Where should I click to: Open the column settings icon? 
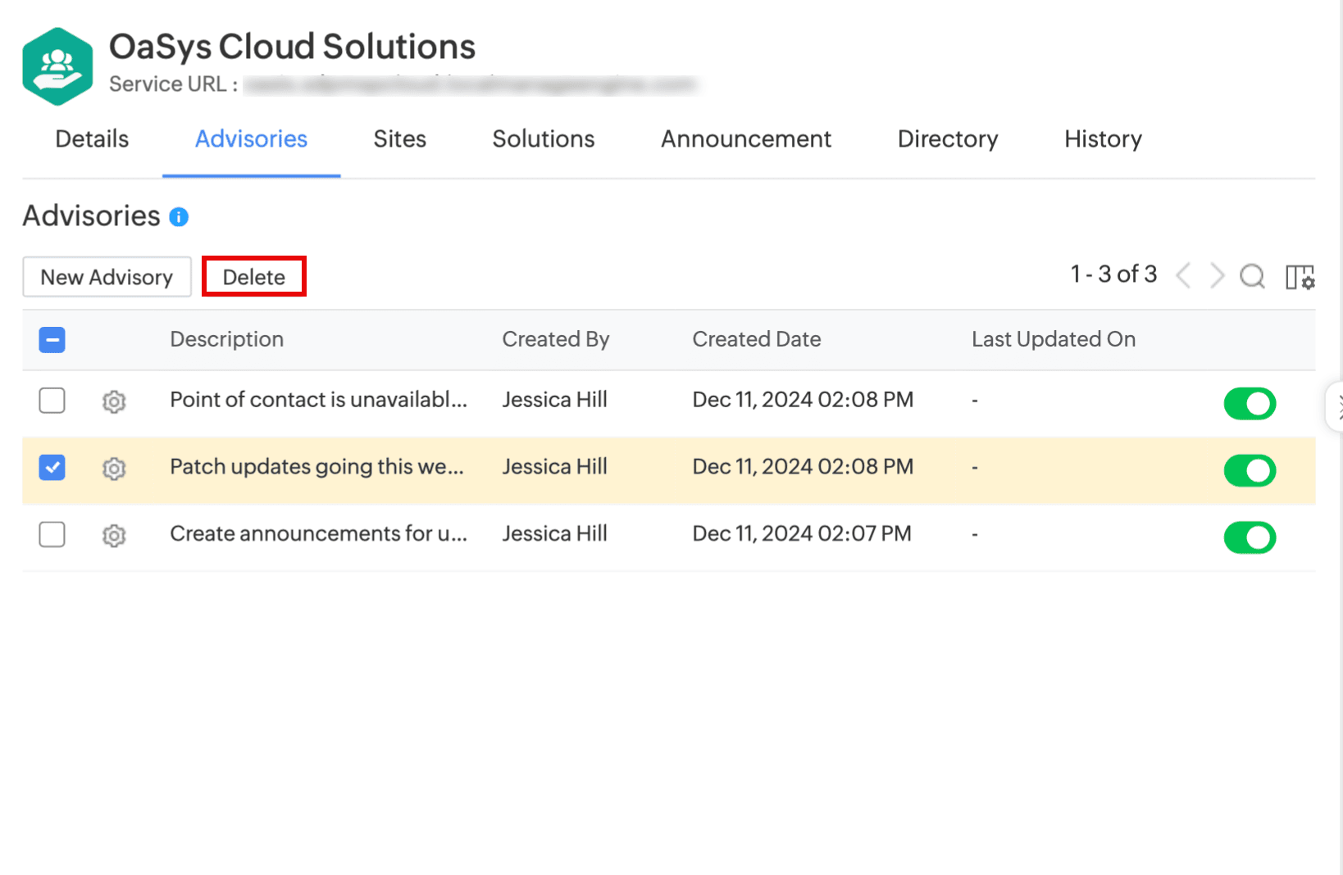point(1300,277)
